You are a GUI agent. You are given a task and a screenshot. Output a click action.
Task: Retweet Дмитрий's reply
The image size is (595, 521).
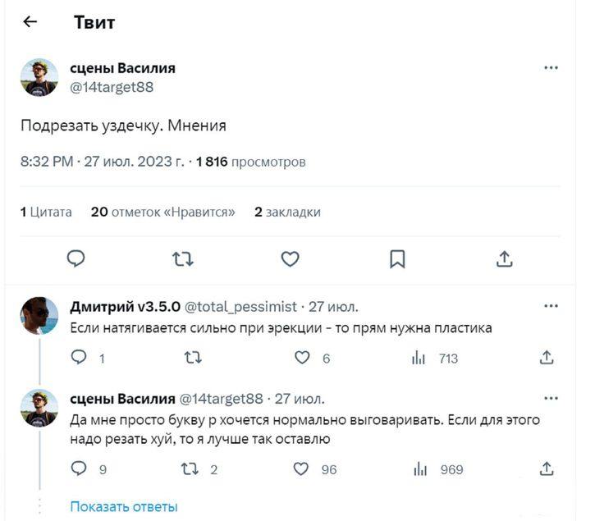click(x=191, y=358)
